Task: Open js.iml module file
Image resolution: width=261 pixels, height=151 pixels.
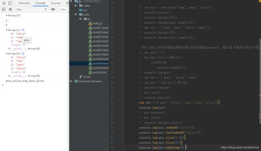Action: pyautogui.click(x=87, y=77)
